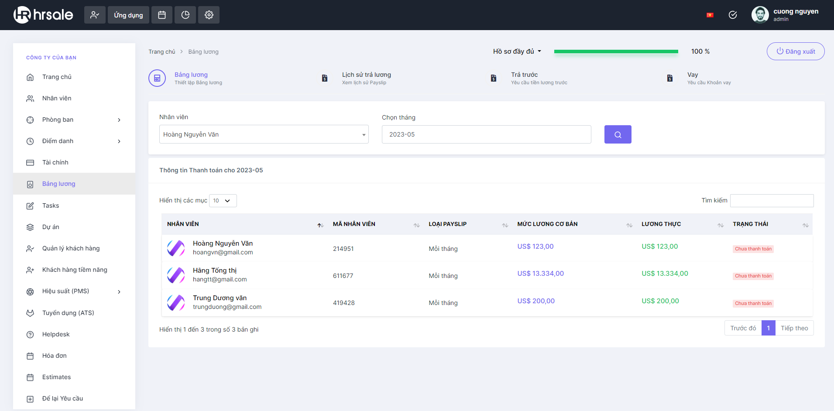This screenshot has height=411, width=834.
Task: Sort by LƯƠNG THỰC column arrows
Action: click(721, 225)
